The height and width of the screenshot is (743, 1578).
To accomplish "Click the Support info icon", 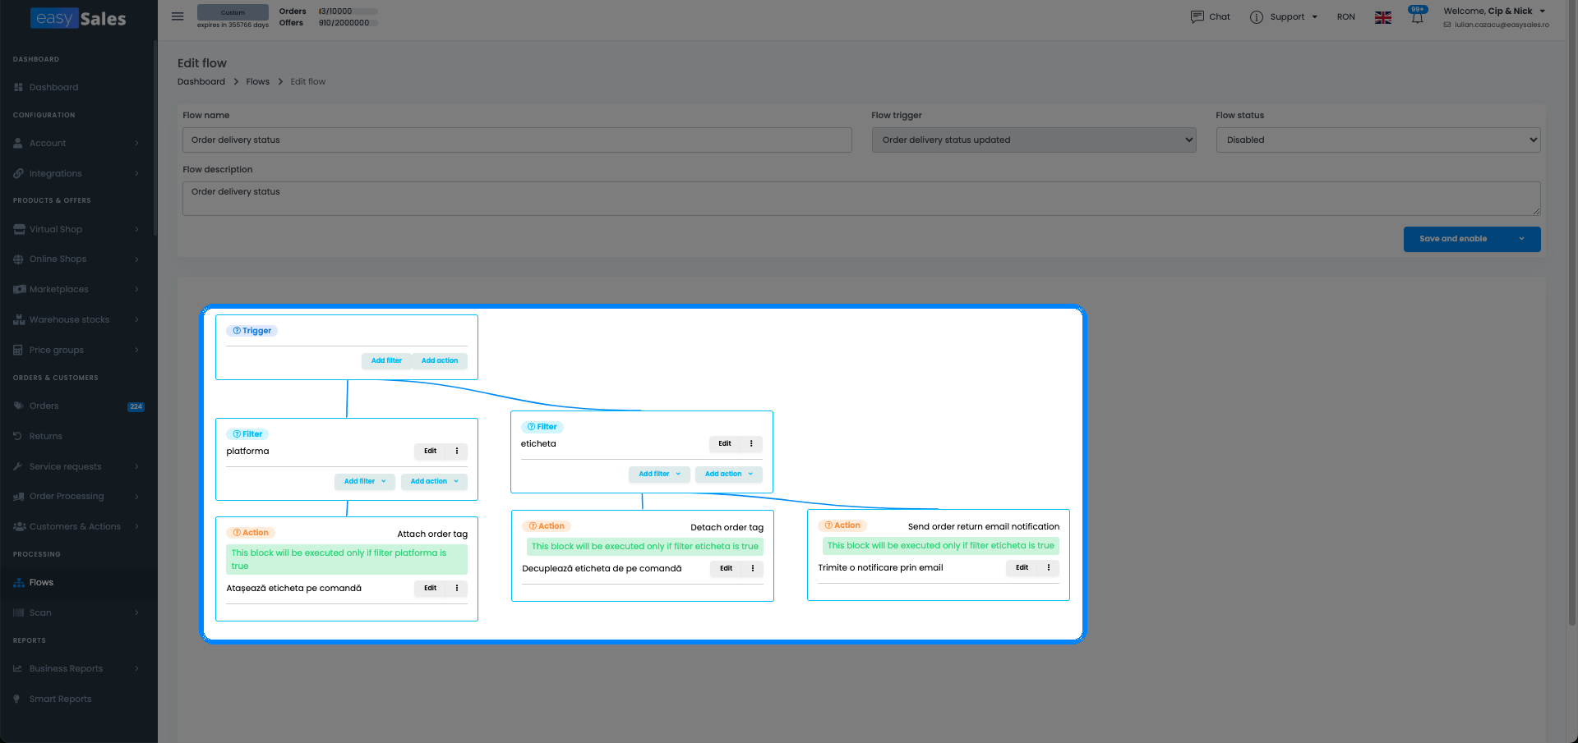I will click(x=1256, y=17).
